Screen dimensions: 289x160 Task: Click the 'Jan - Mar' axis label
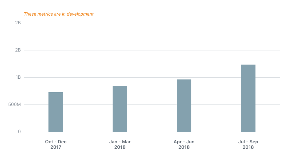120,142
